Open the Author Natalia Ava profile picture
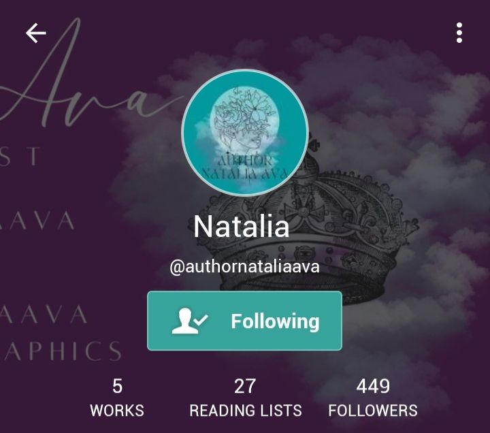Screen dimensions: 490x433 (245, 133)
